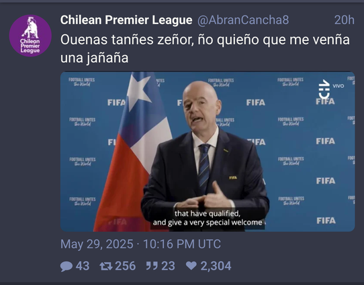Open the 43 replies count
This screenshot has height=285, width=364.
click(83, 266)
